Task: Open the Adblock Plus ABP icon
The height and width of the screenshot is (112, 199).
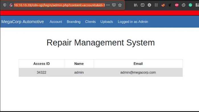Action: [x=177, y=5]
